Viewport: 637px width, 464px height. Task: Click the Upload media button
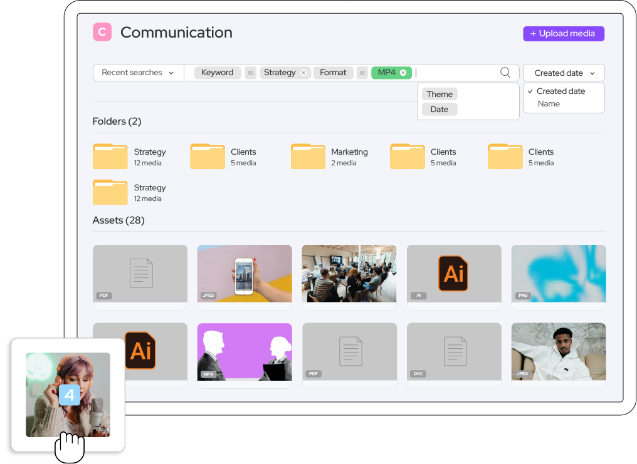[564, 34]
